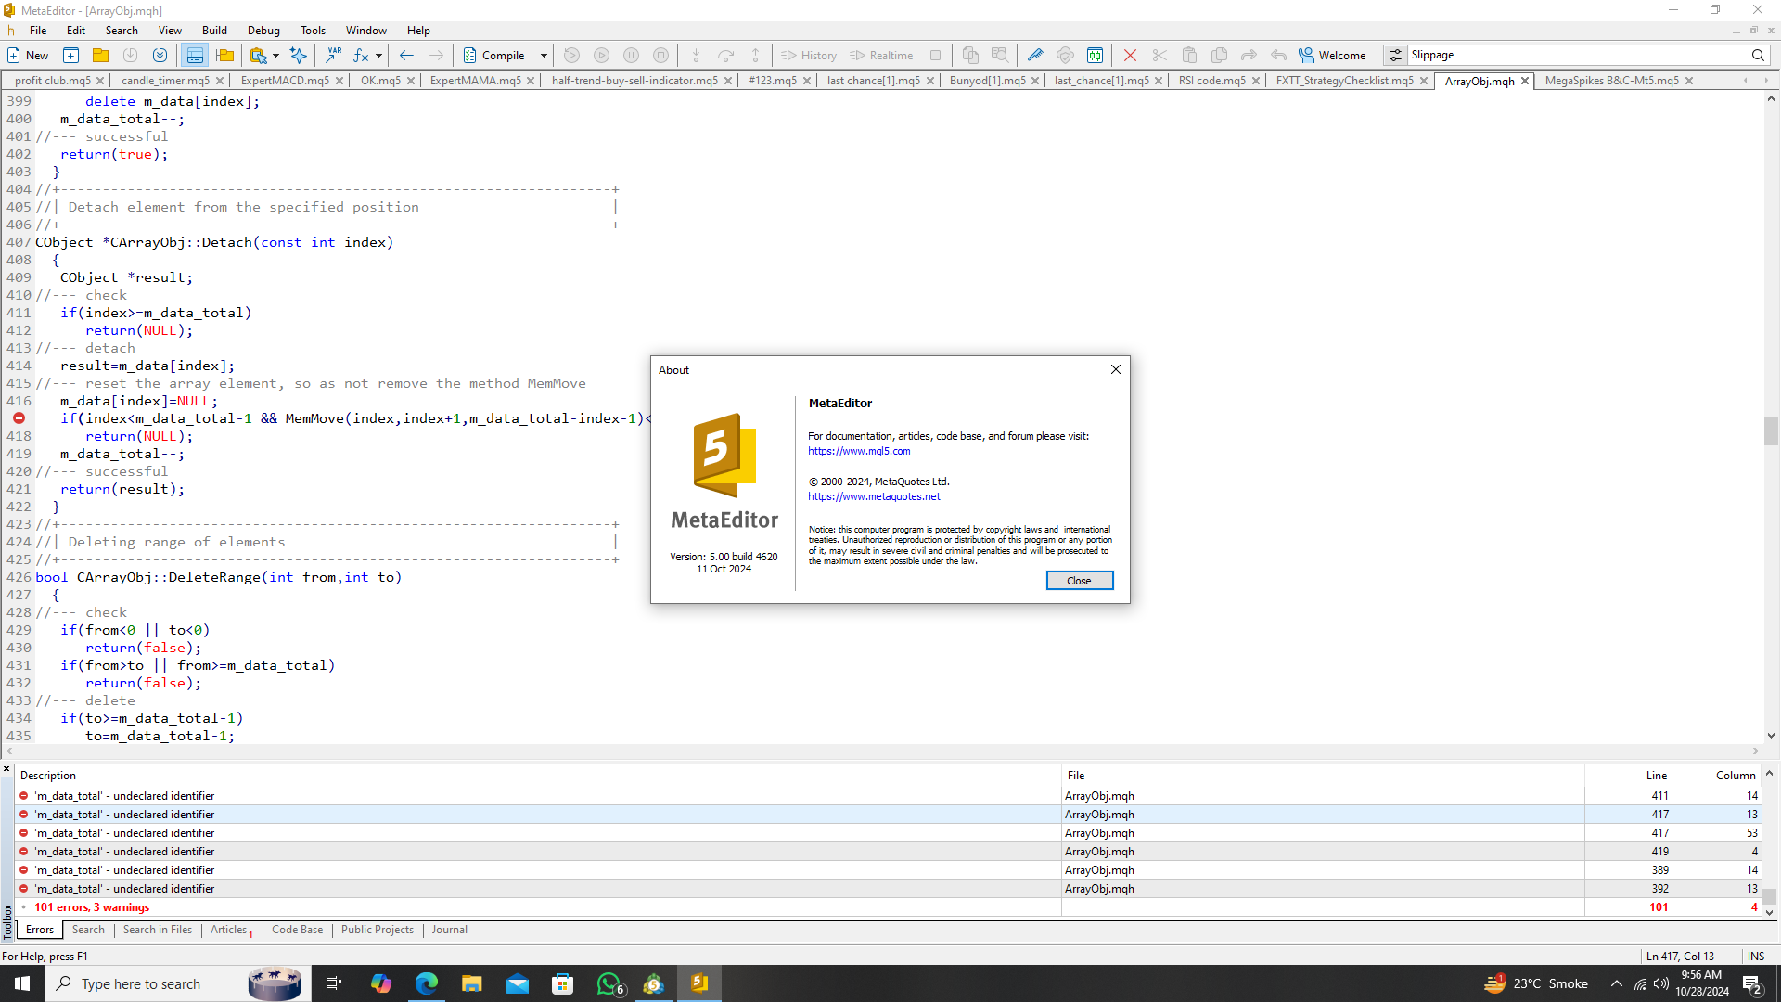Switch to the ExpertMACD.mq5 tab
This screenshot has height=1002, width=1781.
point(285,81)
